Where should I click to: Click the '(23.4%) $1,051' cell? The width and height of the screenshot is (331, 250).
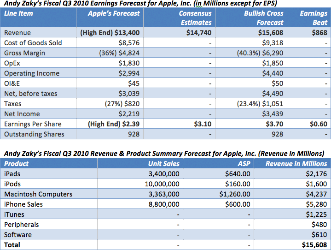pyautogui.click(x=260, y=104)
